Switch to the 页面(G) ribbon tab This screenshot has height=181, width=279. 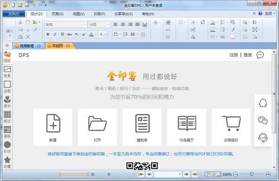click(58, 14)
